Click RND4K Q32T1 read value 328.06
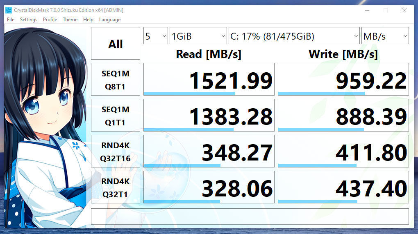Image resolution: width=418 pixels, height=234 pixels. pos(209,187)
